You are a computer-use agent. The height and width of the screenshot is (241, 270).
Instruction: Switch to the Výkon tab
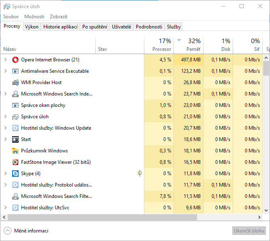[32, 27]
